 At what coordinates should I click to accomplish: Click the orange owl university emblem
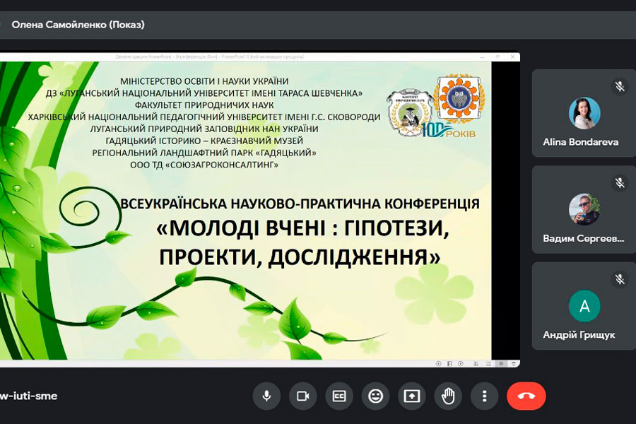[459, 98]
